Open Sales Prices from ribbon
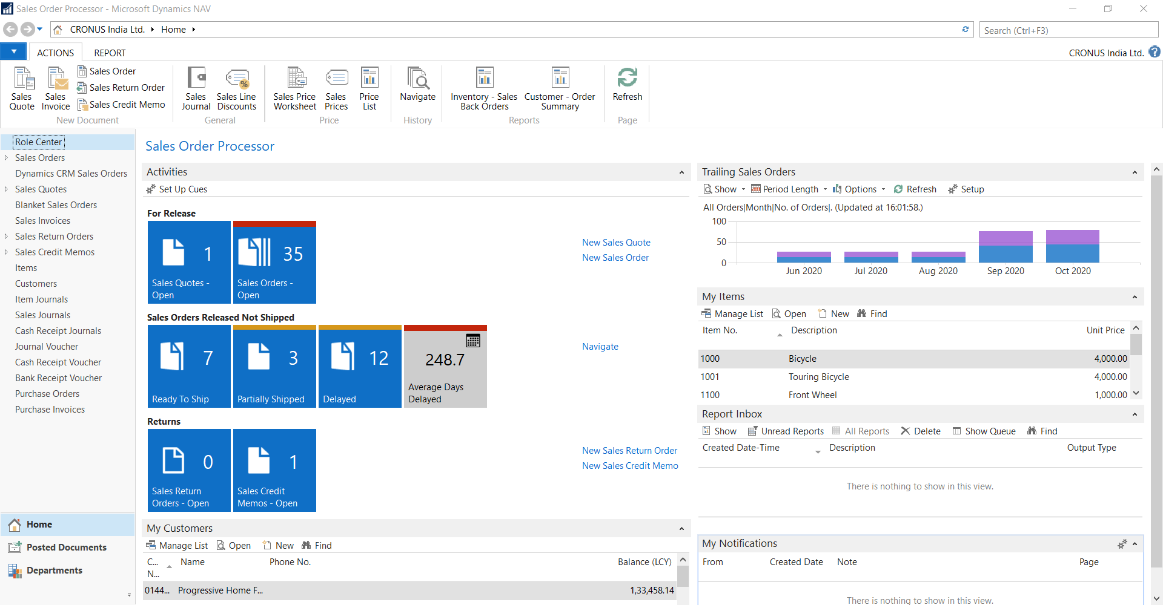The height and width of the screenshot is (605, 1163). (x=336, y=88)
